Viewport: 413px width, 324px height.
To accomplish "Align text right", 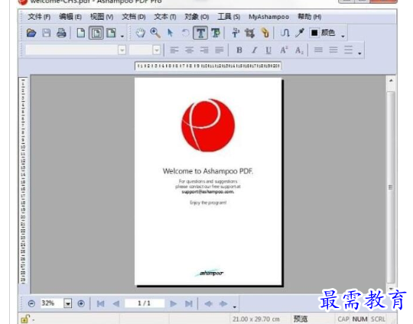I will click(204, 50).
